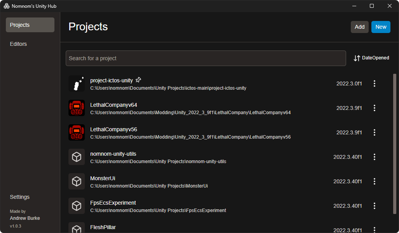
Task: Select the project-ictos-unity project name
Action: click(112, 80)
